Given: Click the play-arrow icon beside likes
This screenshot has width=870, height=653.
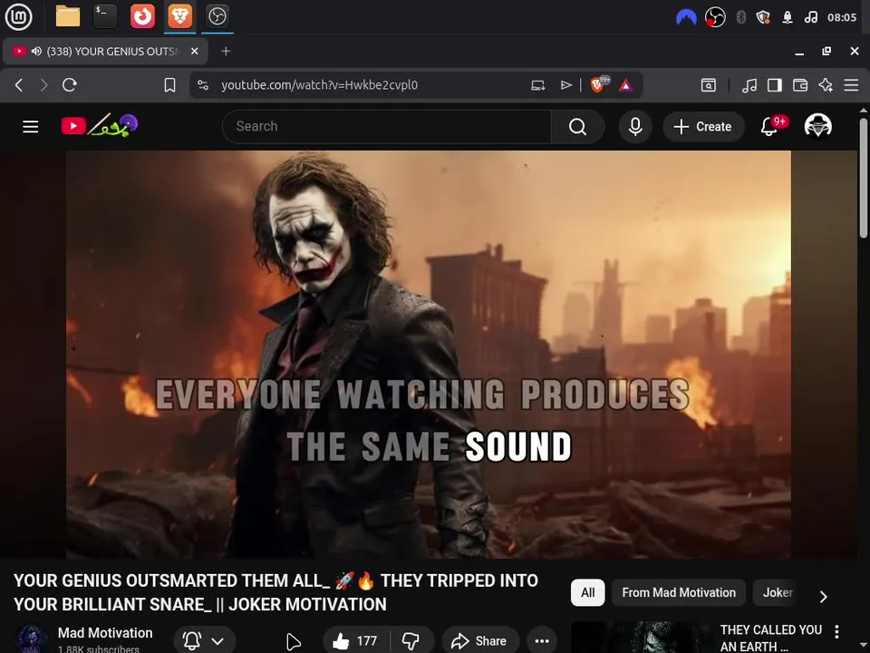Looking at the screenshot, I should 293,642.
